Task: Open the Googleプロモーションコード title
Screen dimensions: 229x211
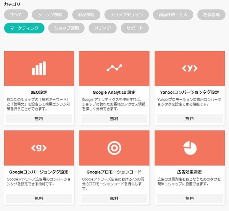Action: (114, 172)
